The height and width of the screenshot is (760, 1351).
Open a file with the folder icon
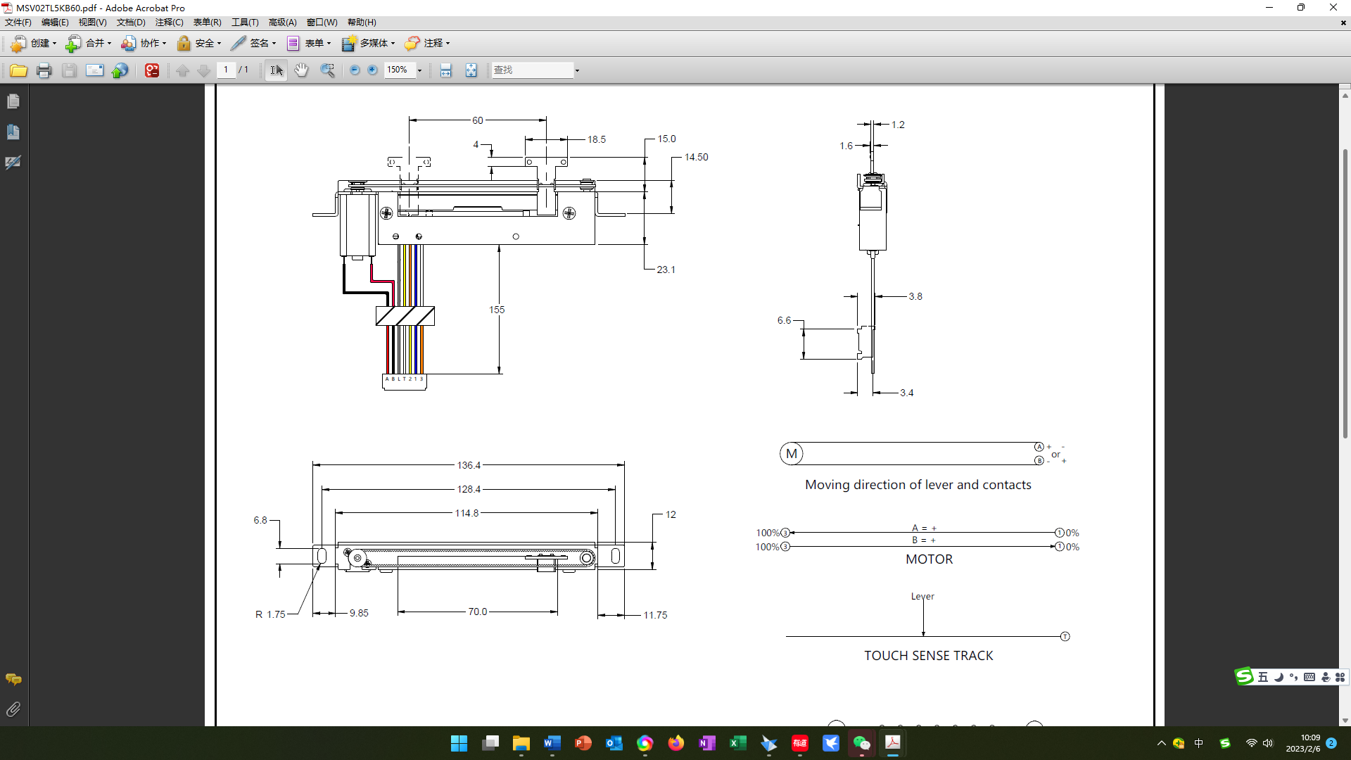pyautogui.click(x=18, y=70)
